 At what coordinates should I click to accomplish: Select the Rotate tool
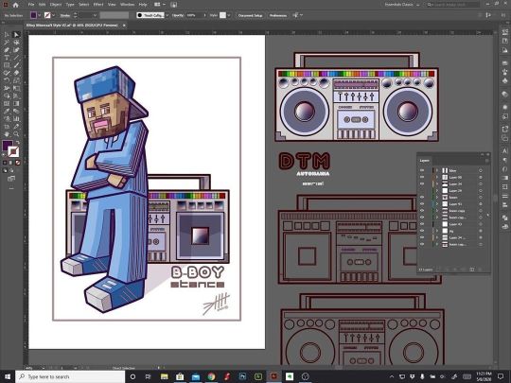7,80
